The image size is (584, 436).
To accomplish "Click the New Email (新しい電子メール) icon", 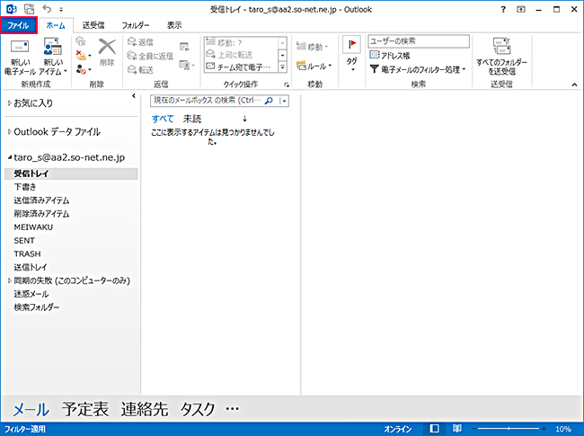I will tap(20, 49).
